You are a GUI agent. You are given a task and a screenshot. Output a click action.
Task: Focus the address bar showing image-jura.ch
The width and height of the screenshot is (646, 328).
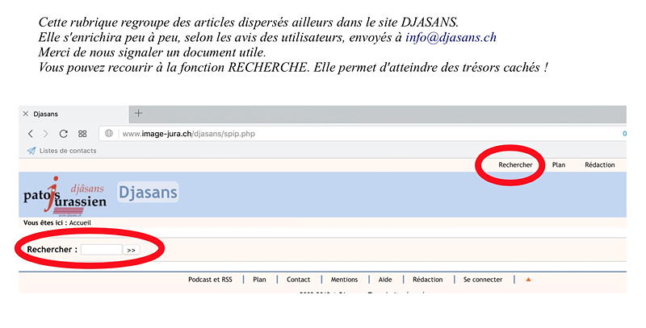point(363,134)
